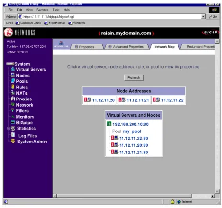
Task: Open node 11.12.11.20:80 link
Action: tap(133, 145)
